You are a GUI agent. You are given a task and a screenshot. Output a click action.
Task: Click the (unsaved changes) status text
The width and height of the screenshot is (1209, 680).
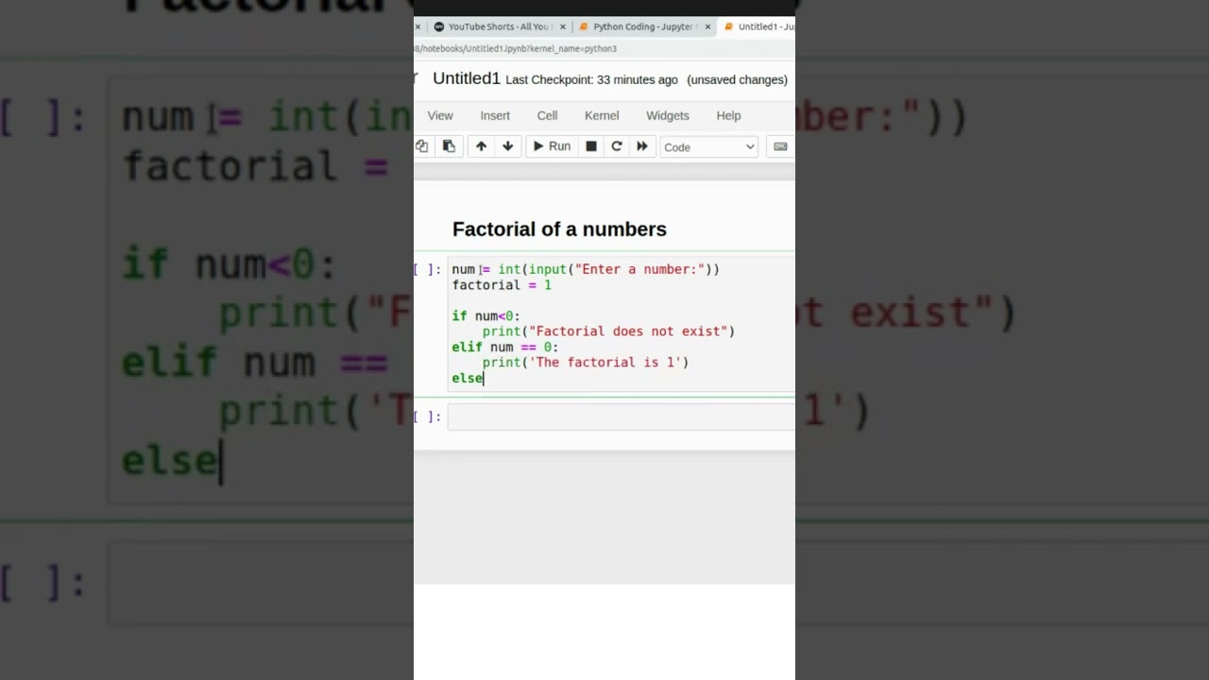tap(737, 80)
